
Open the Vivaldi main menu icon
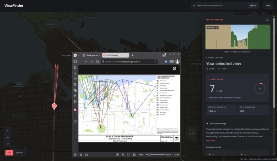point(75,55)
